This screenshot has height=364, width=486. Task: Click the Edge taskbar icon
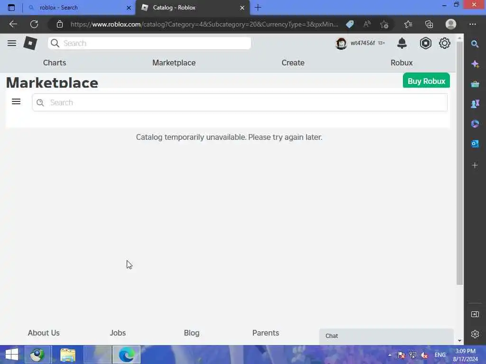(x=127, y=355)
